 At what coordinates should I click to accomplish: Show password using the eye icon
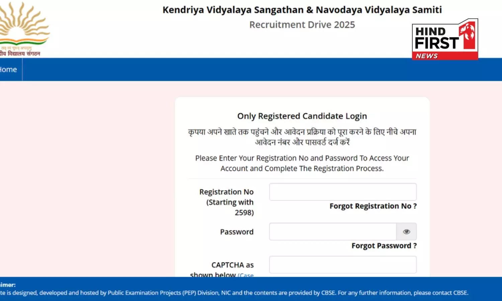tap(406, 232)
